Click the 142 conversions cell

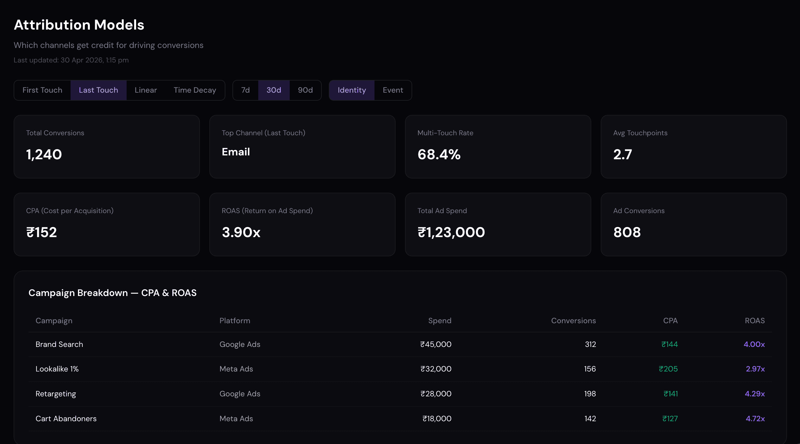[590, 419]
